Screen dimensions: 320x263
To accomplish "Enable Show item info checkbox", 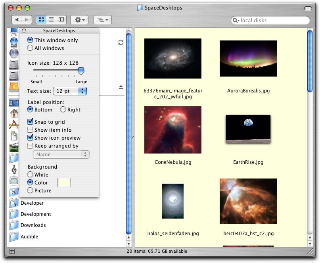I will (30, 130).
